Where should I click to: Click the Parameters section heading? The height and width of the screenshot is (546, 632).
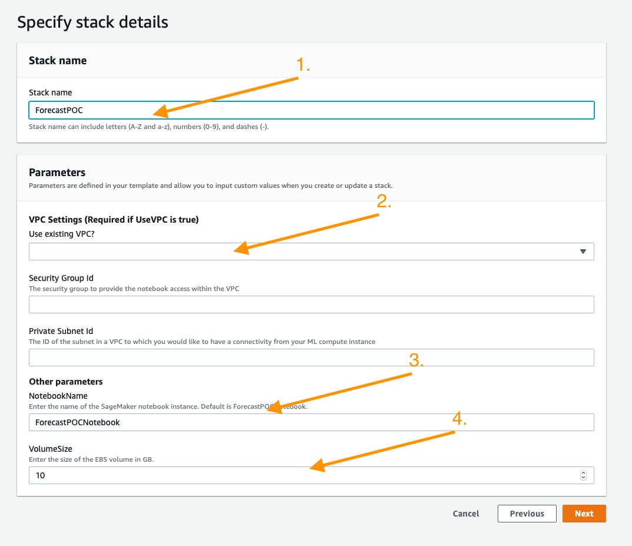tap(57, 173)
